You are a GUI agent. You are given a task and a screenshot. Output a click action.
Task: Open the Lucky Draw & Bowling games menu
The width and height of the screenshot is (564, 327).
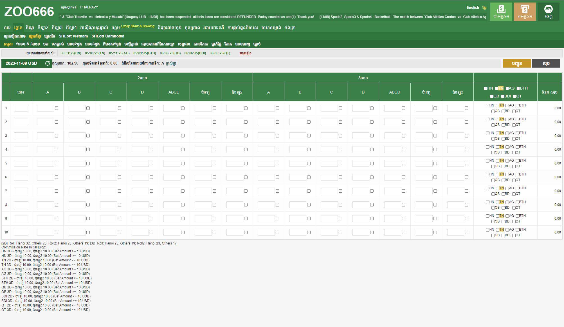138,26
